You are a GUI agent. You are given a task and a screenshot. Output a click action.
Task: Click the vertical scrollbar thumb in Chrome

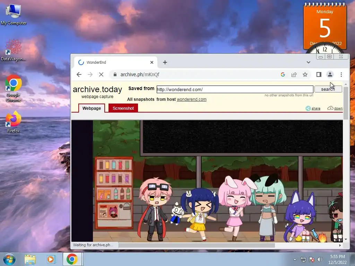pyautogui.click(x=346, y=103)
